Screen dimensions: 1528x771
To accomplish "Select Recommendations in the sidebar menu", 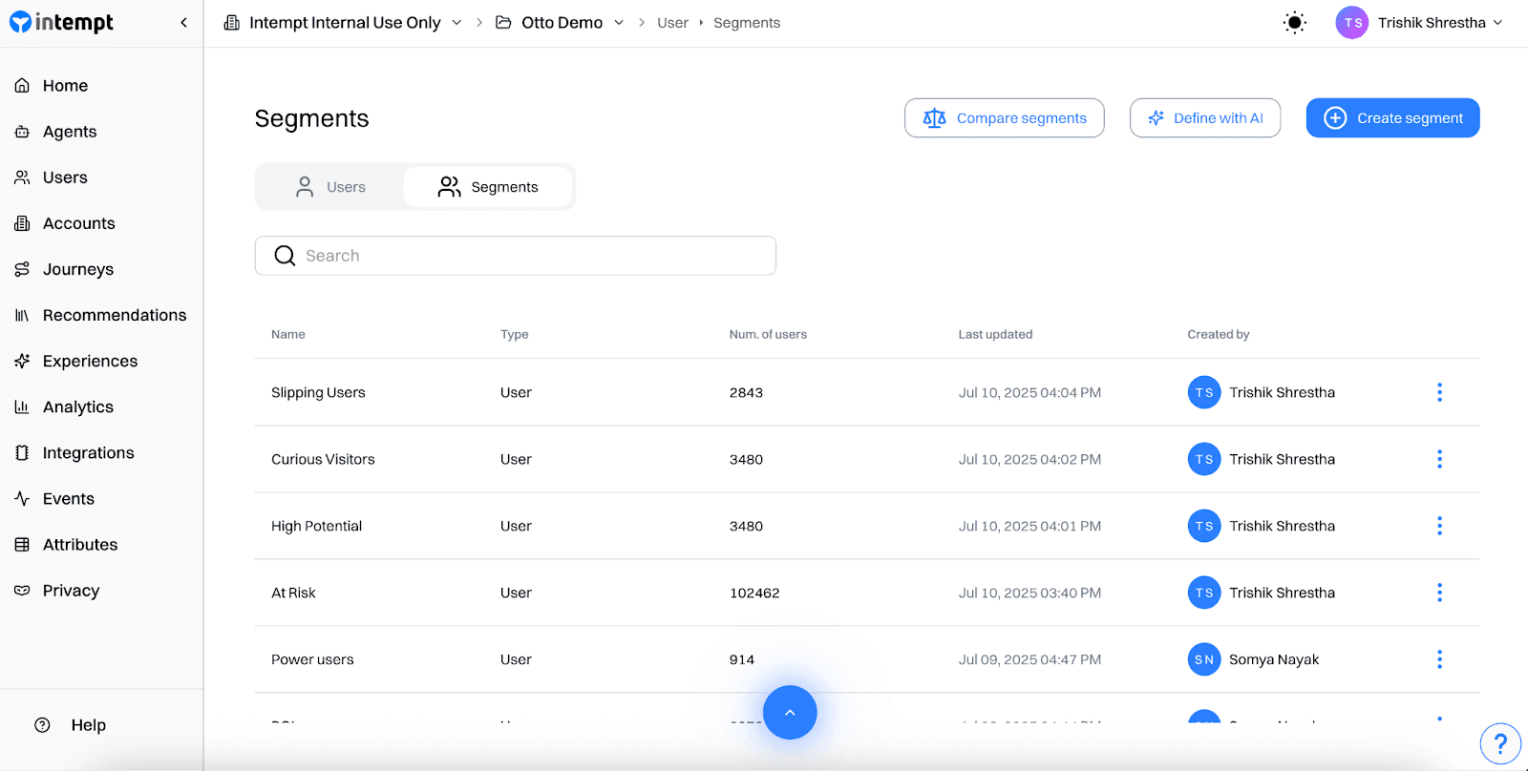I will pos(115,315).
